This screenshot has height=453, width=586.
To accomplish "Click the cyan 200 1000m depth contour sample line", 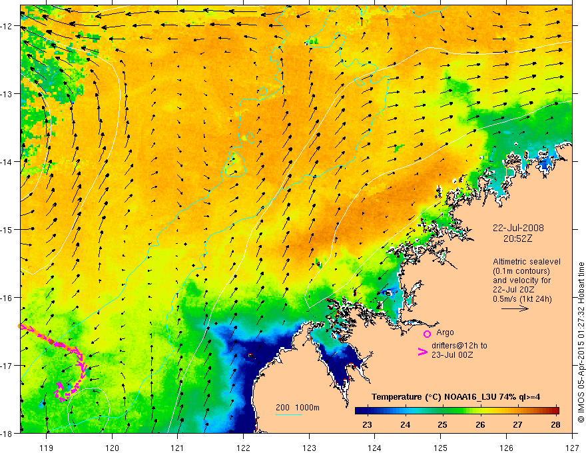I will [x=289, y=414].
